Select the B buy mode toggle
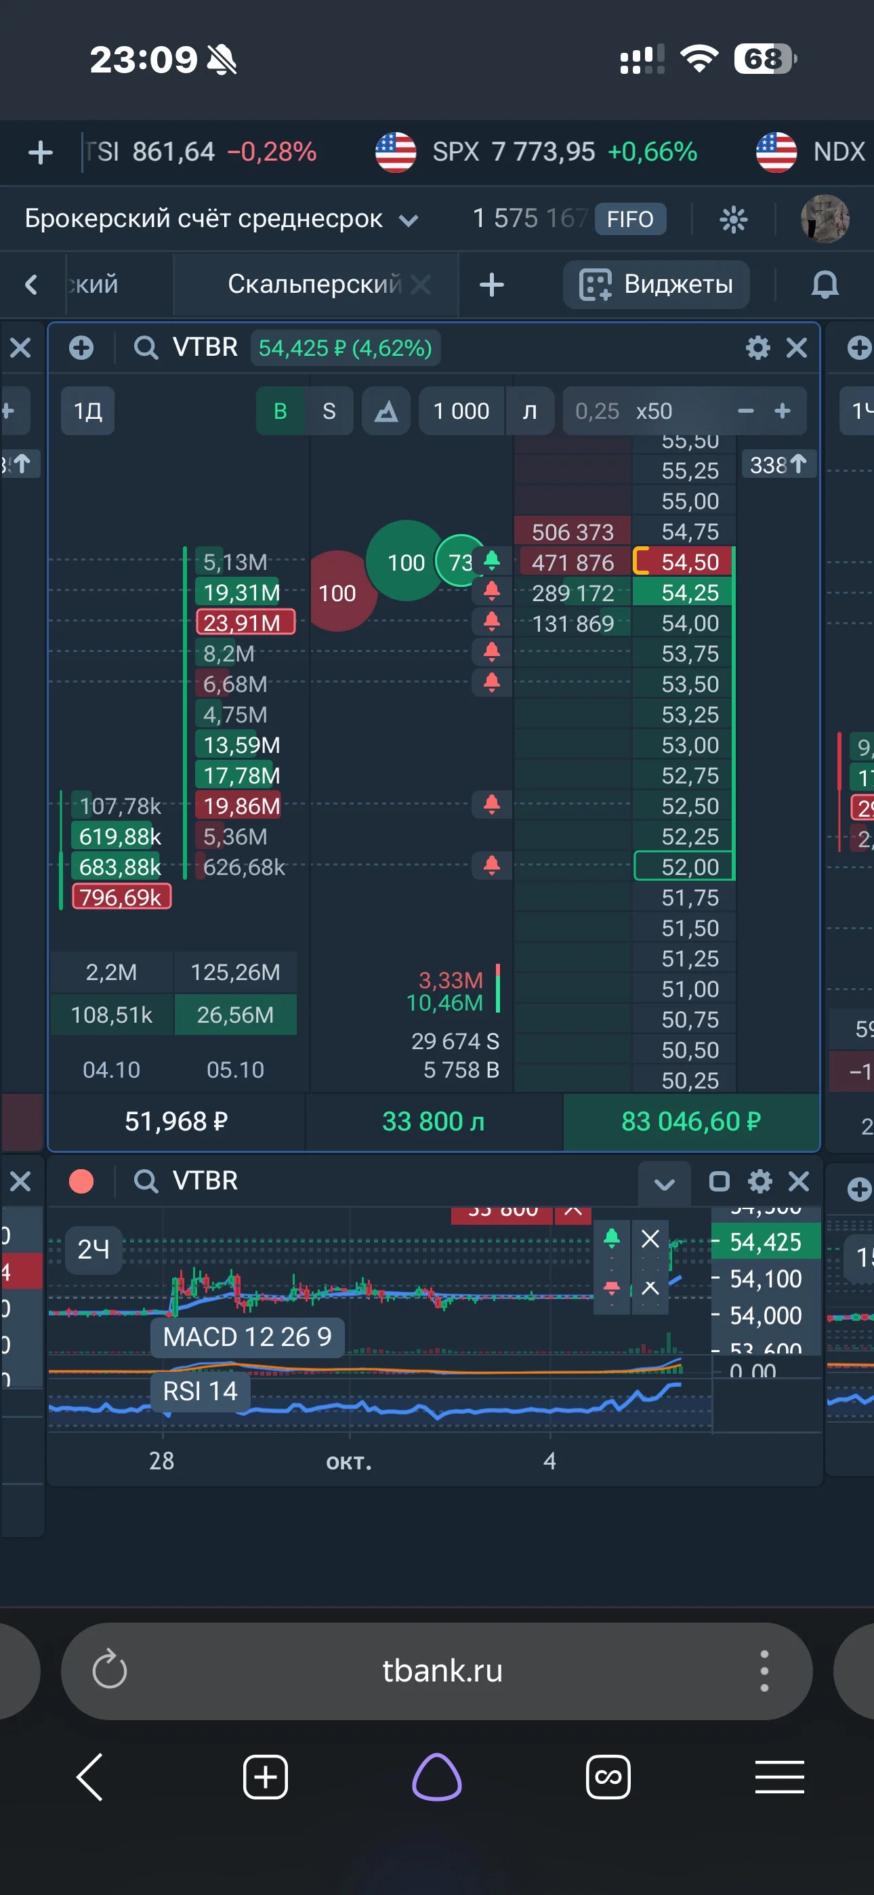Image resolution: width=874 pixels, height=1895 pixels. (x=280, y=411)
